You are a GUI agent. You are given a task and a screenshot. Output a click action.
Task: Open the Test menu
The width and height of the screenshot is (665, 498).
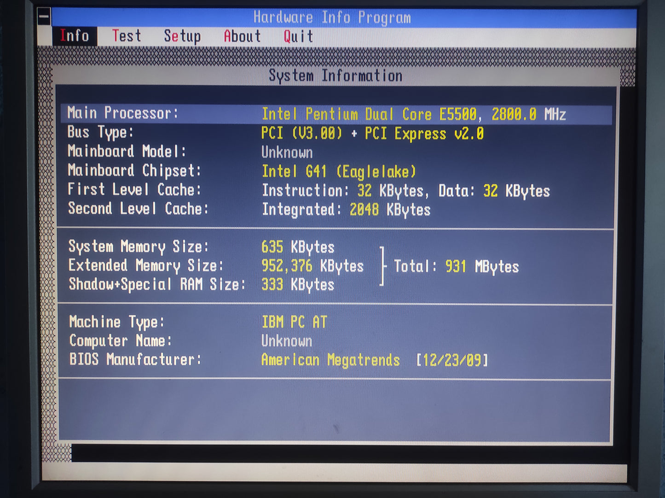pos(127,36)
